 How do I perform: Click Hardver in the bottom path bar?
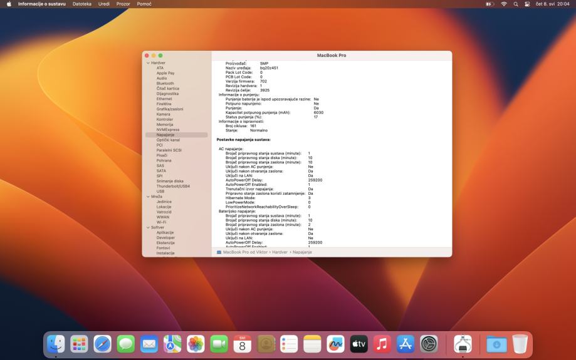(x=280, y=252)
